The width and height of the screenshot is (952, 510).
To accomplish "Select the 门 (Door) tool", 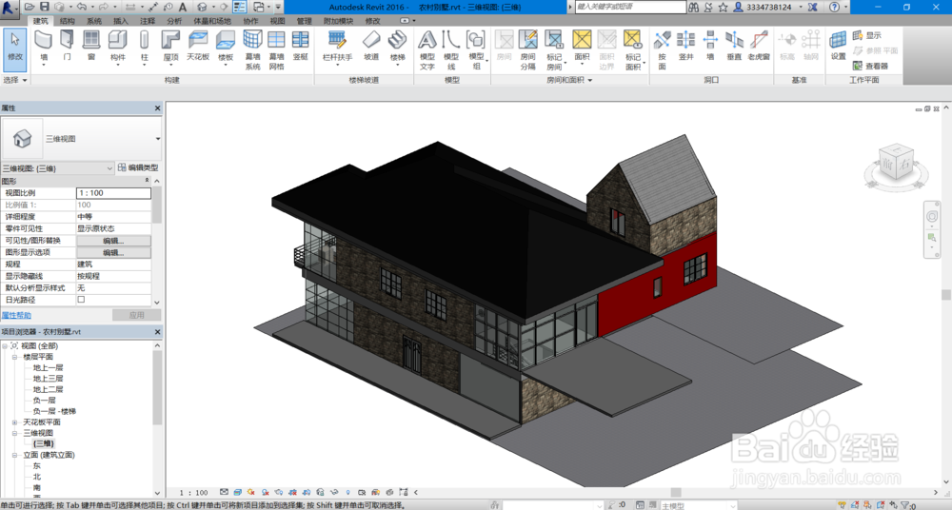I will tap(67, 46).
